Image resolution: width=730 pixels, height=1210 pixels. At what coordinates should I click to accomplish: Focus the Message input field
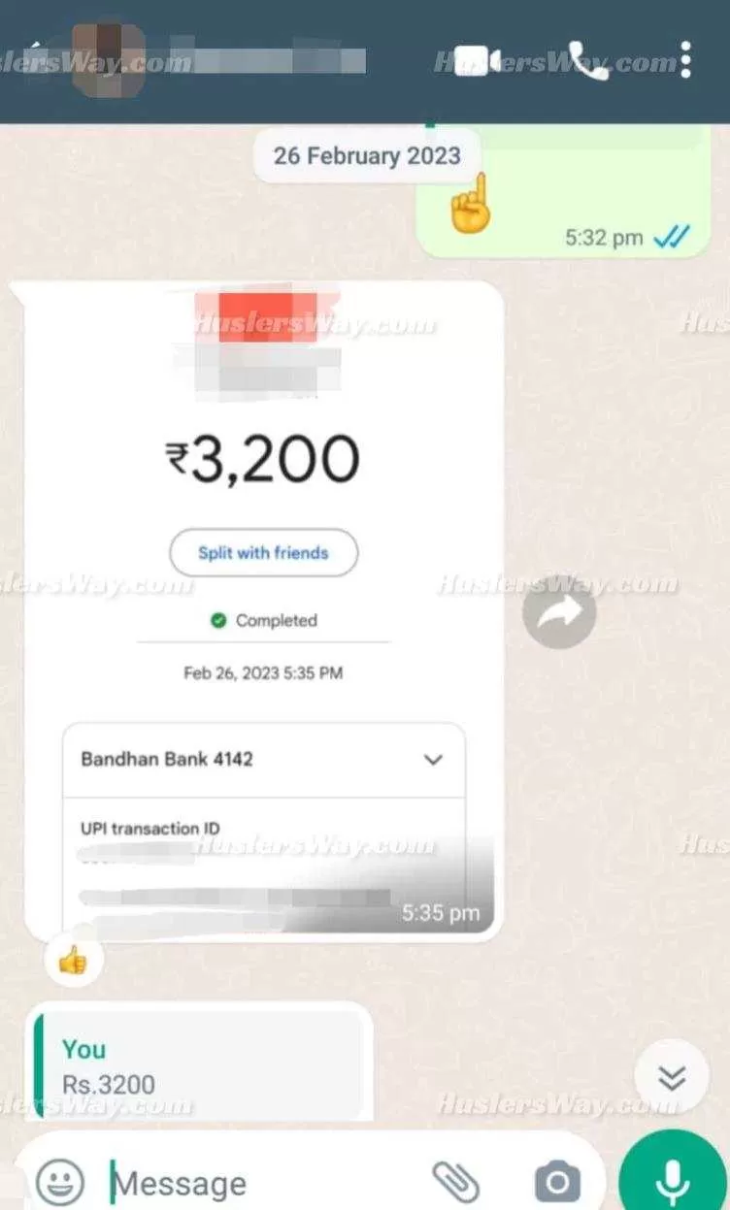(262, 1183)
